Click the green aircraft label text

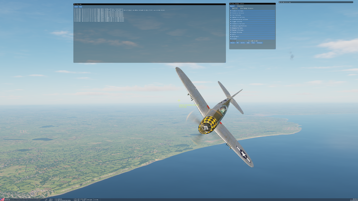click(189, 106)
